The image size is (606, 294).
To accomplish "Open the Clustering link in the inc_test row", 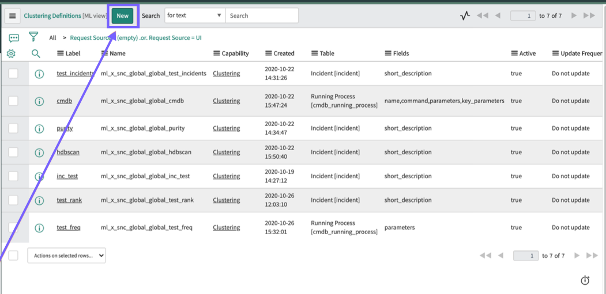I will coord(226,176).
